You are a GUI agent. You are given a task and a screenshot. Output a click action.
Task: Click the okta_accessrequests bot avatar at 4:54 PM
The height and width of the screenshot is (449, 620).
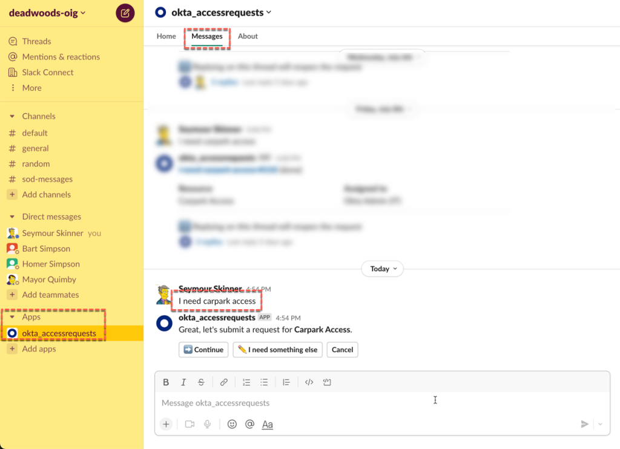coord(164,323)
